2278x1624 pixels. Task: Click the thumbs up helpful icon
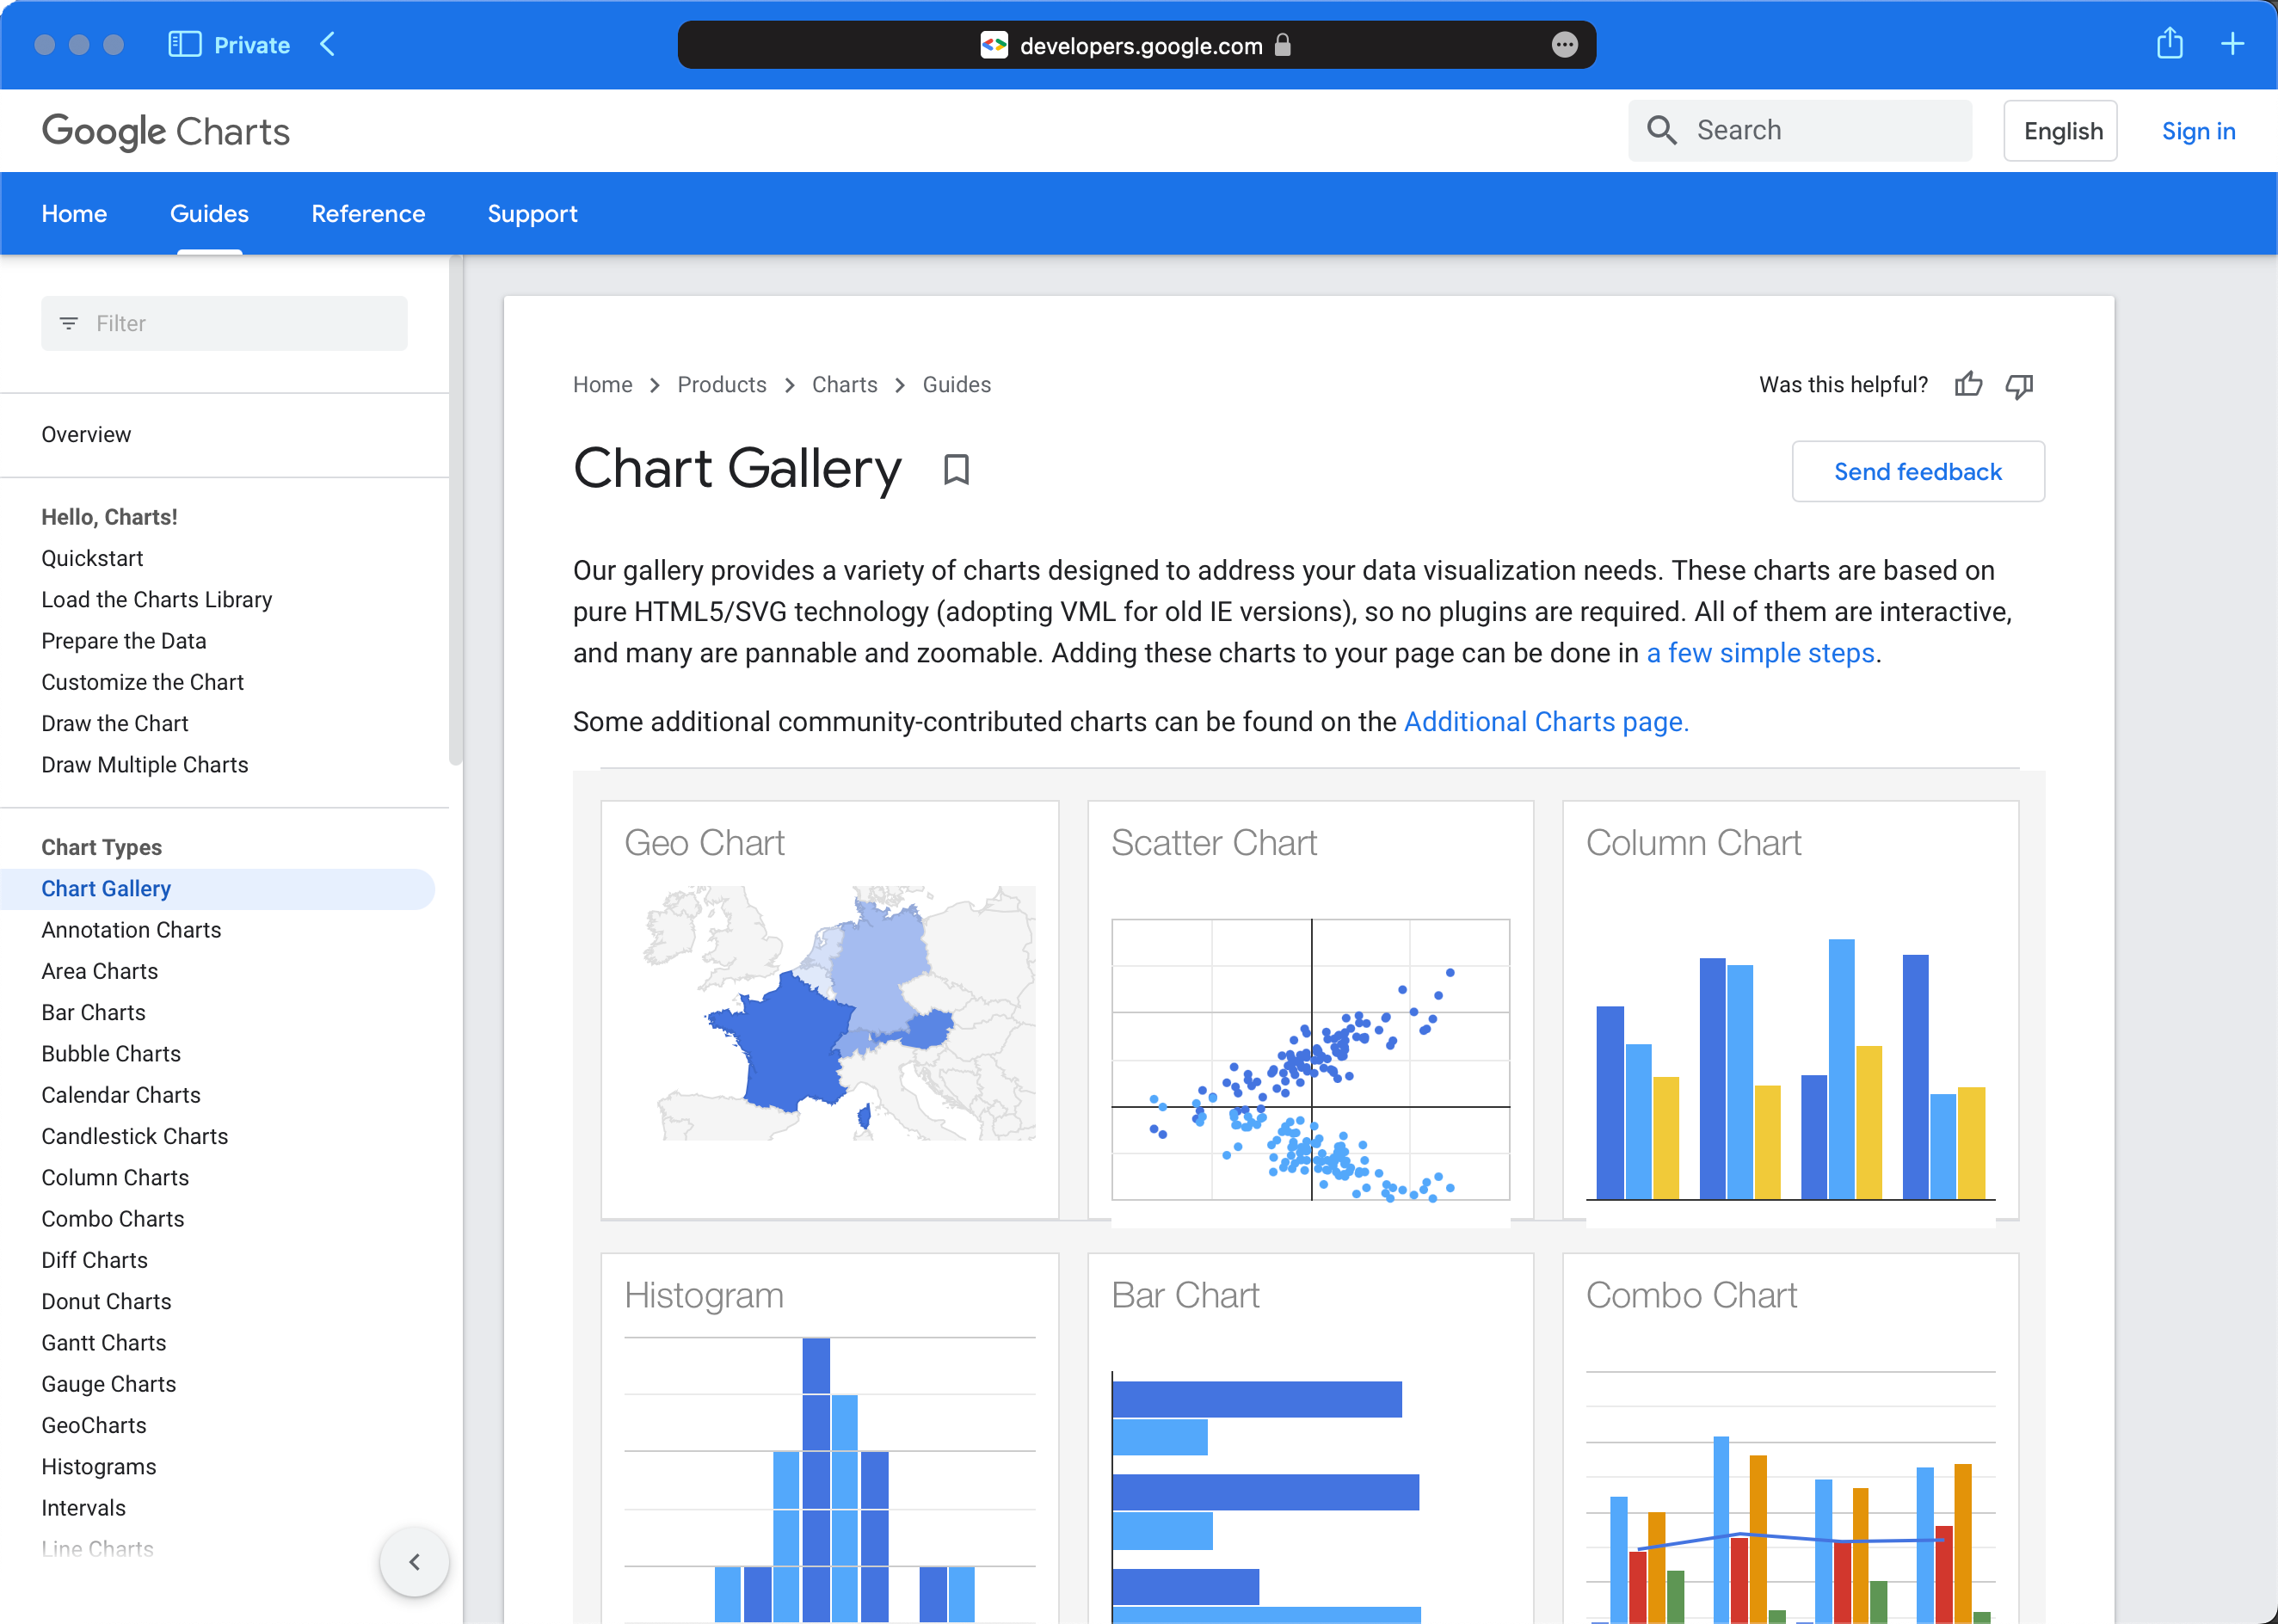coord(1968,384)
